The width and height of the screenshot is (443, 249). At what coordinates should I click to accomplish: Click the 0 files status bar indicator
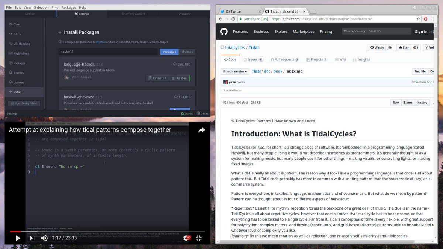202,114
